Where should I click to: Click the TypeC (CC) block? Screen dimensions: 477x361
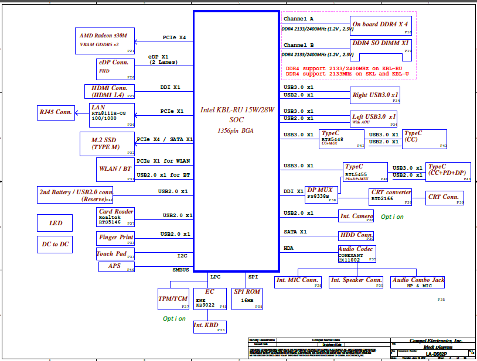424,139
